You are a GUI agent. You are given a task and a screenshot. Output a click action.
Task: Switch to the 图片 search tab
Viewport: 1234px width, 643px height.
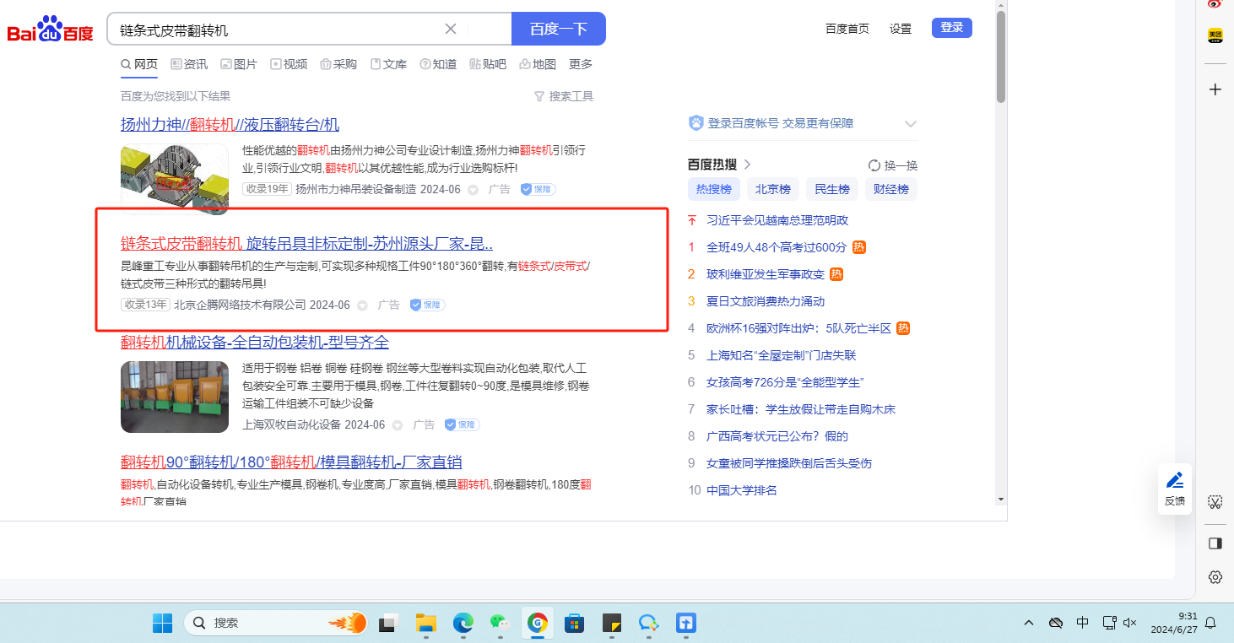(239, 64)
